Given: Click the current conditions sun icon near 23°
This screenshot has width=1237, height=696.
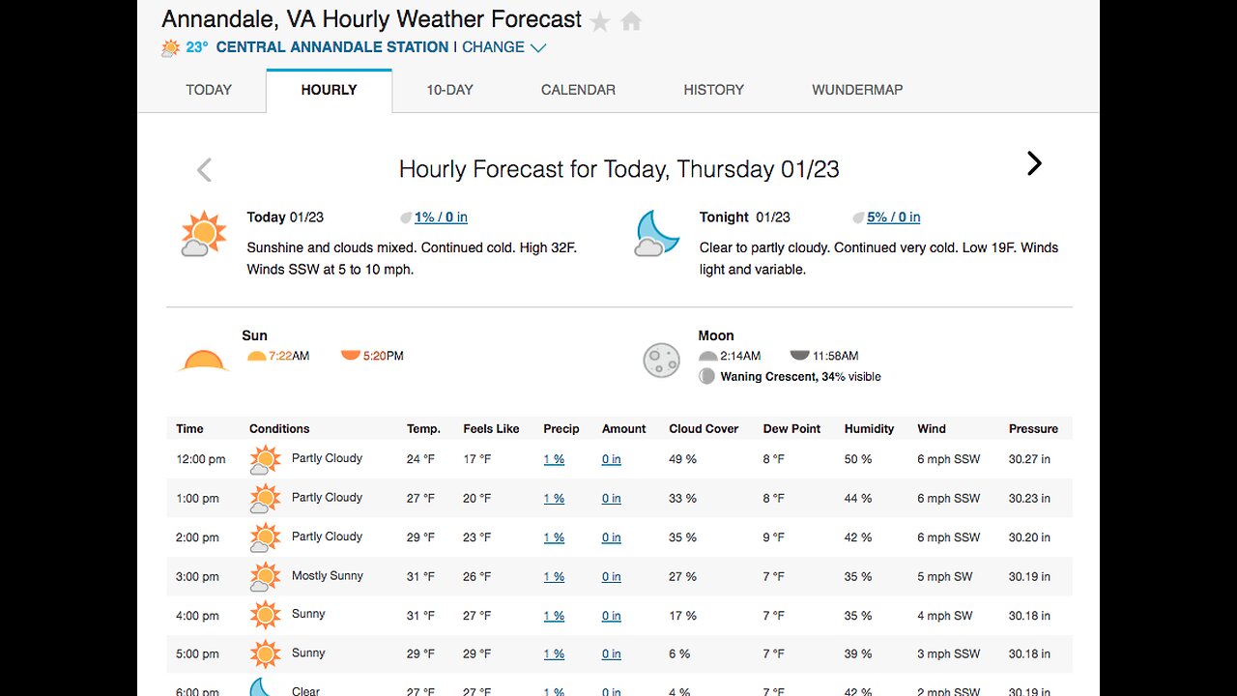Looking at the screenshot, I should click(x=171, y=47).
